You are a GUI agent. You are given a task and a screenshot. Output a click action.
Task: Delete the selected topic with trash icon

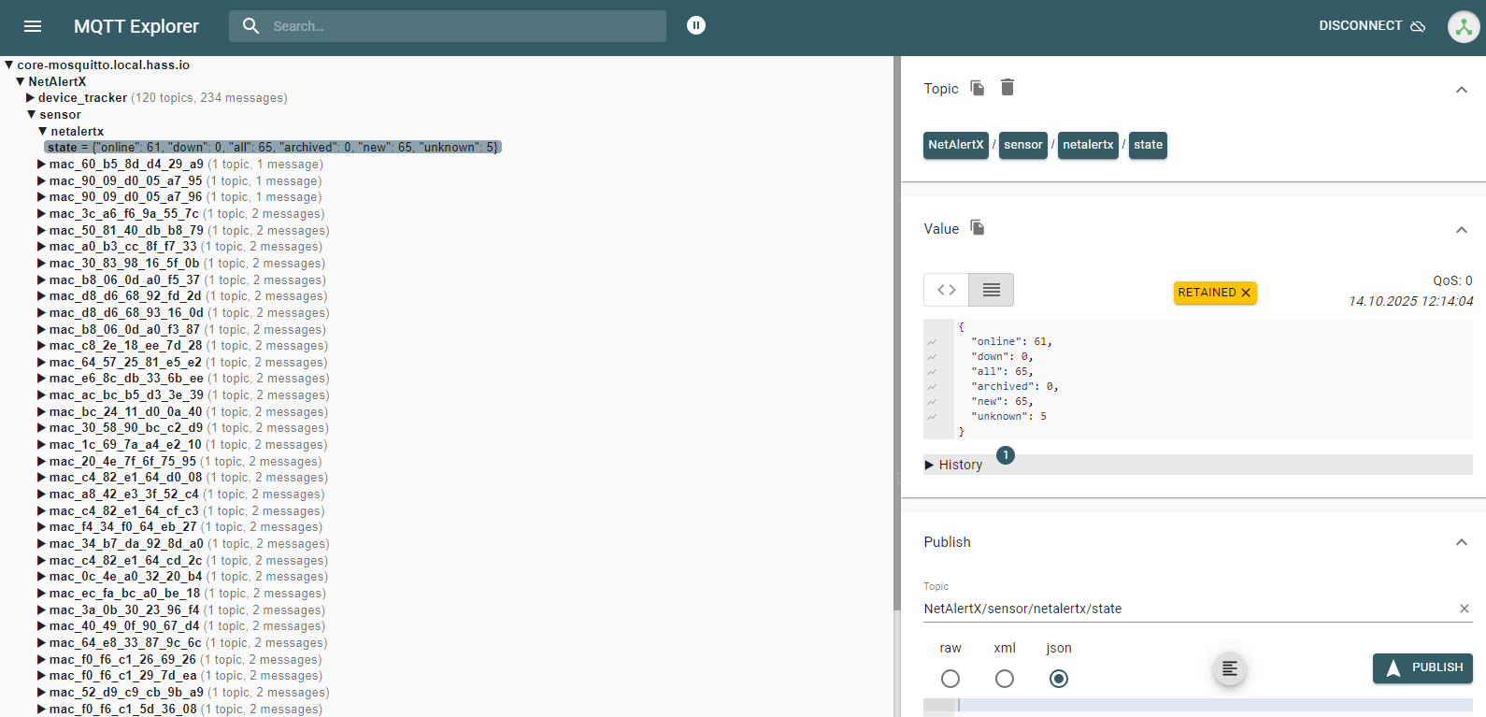(x=1007, y=88)
